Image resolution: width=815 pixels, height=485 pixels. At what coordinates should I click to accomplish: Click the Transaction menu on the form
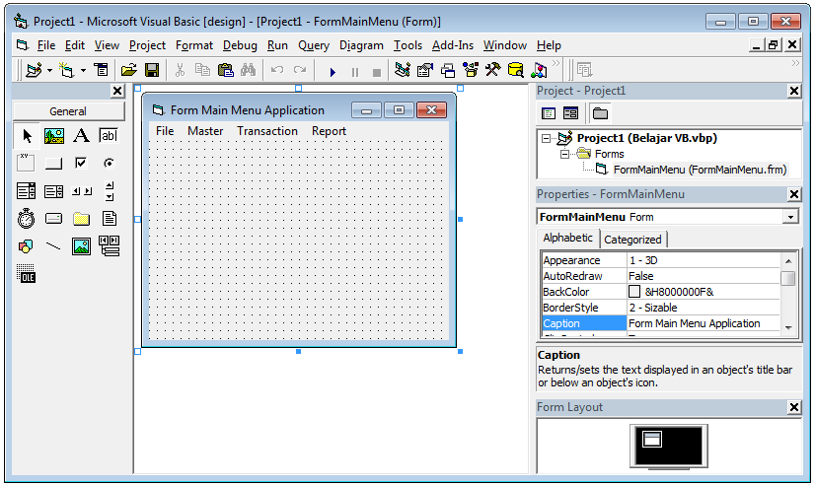pos(267,131)
